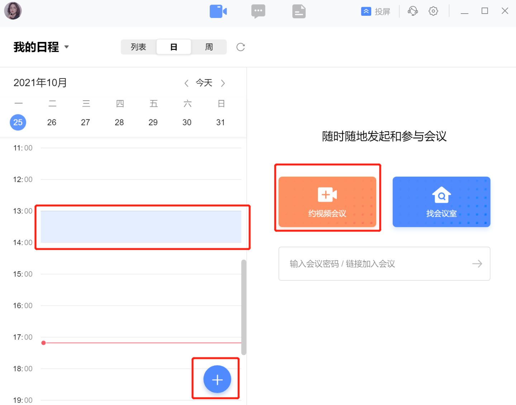Click the arrow icon to join the meeting
516x405 pixels.
coord(477,264)
